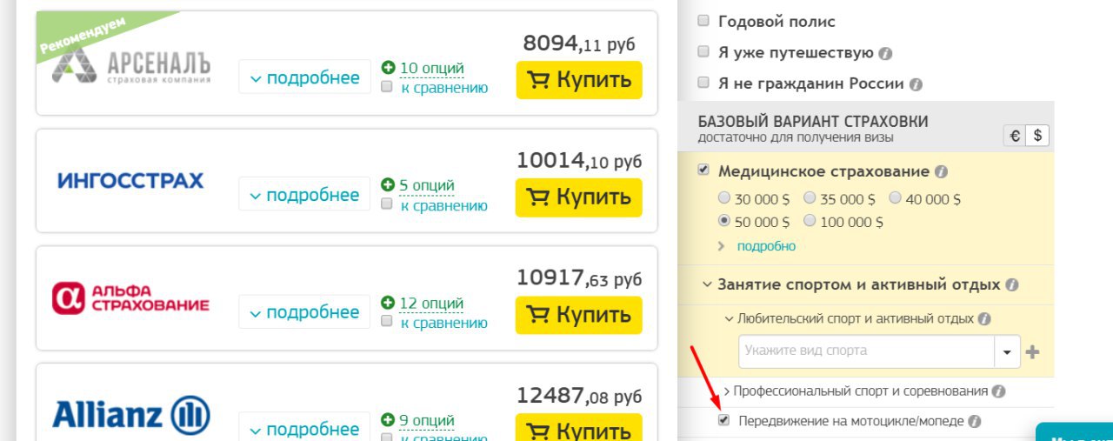This screenshot has height=441, width=1113.
Task: Open the sport type dropdown arrow
Action: point(1007,352)
